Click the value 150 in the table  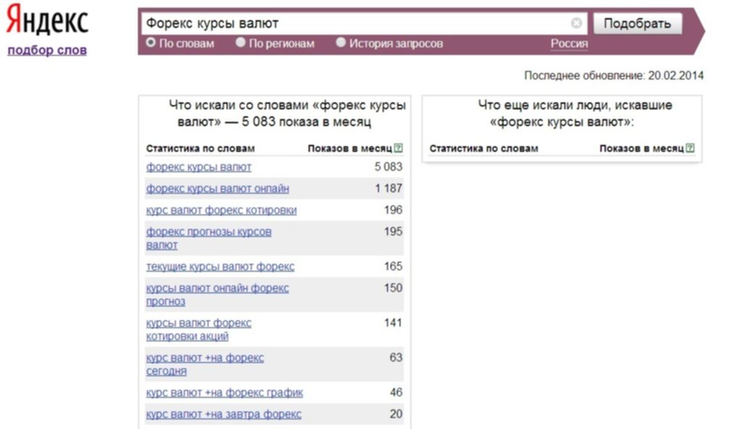tap(393, 288)
